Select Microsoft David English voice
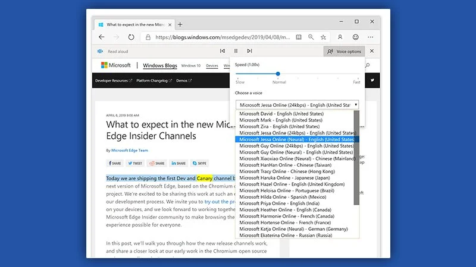The height and width of the screenshot is (267, 476). (295, 114)
